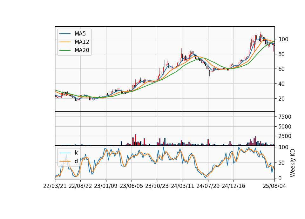The width and height of the screenshot is (305, 219).
Task: Pick the blue 'k' legend line sample
Action: pyautogui.click(x=65, y=153)
